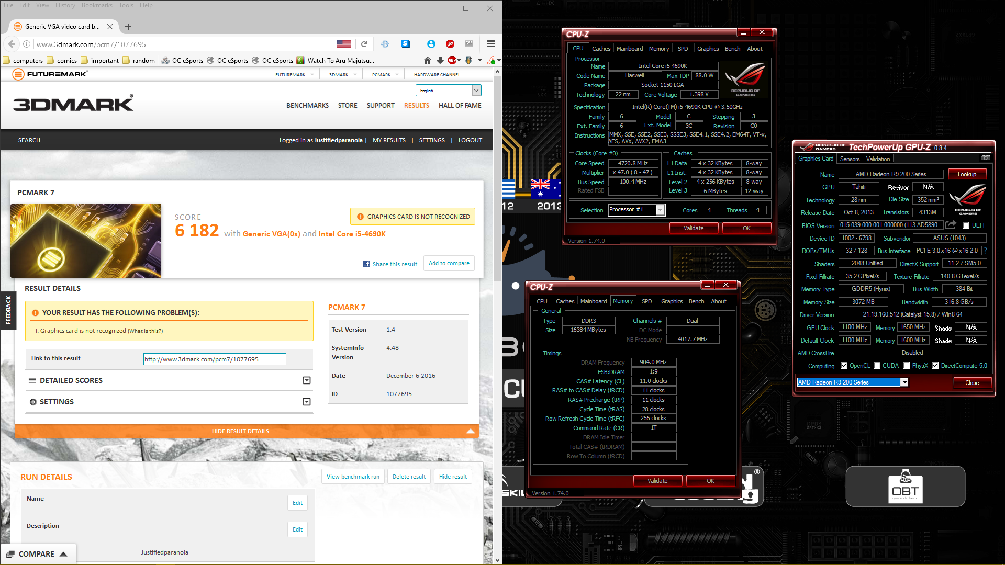
Task: Click Lookup button in GPU-Z
Action: [x=967, y=174]
